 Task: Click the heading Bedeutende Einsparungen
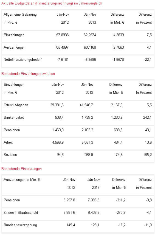pos(21,169)
